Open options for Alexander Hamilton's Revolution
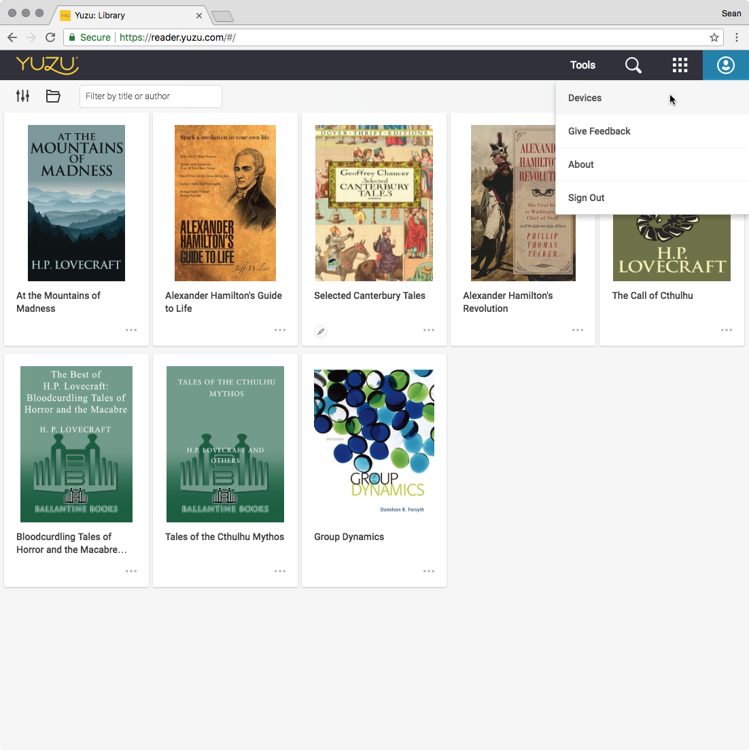Viewport: 749px width, 750px height. click(x=578, y=330)
